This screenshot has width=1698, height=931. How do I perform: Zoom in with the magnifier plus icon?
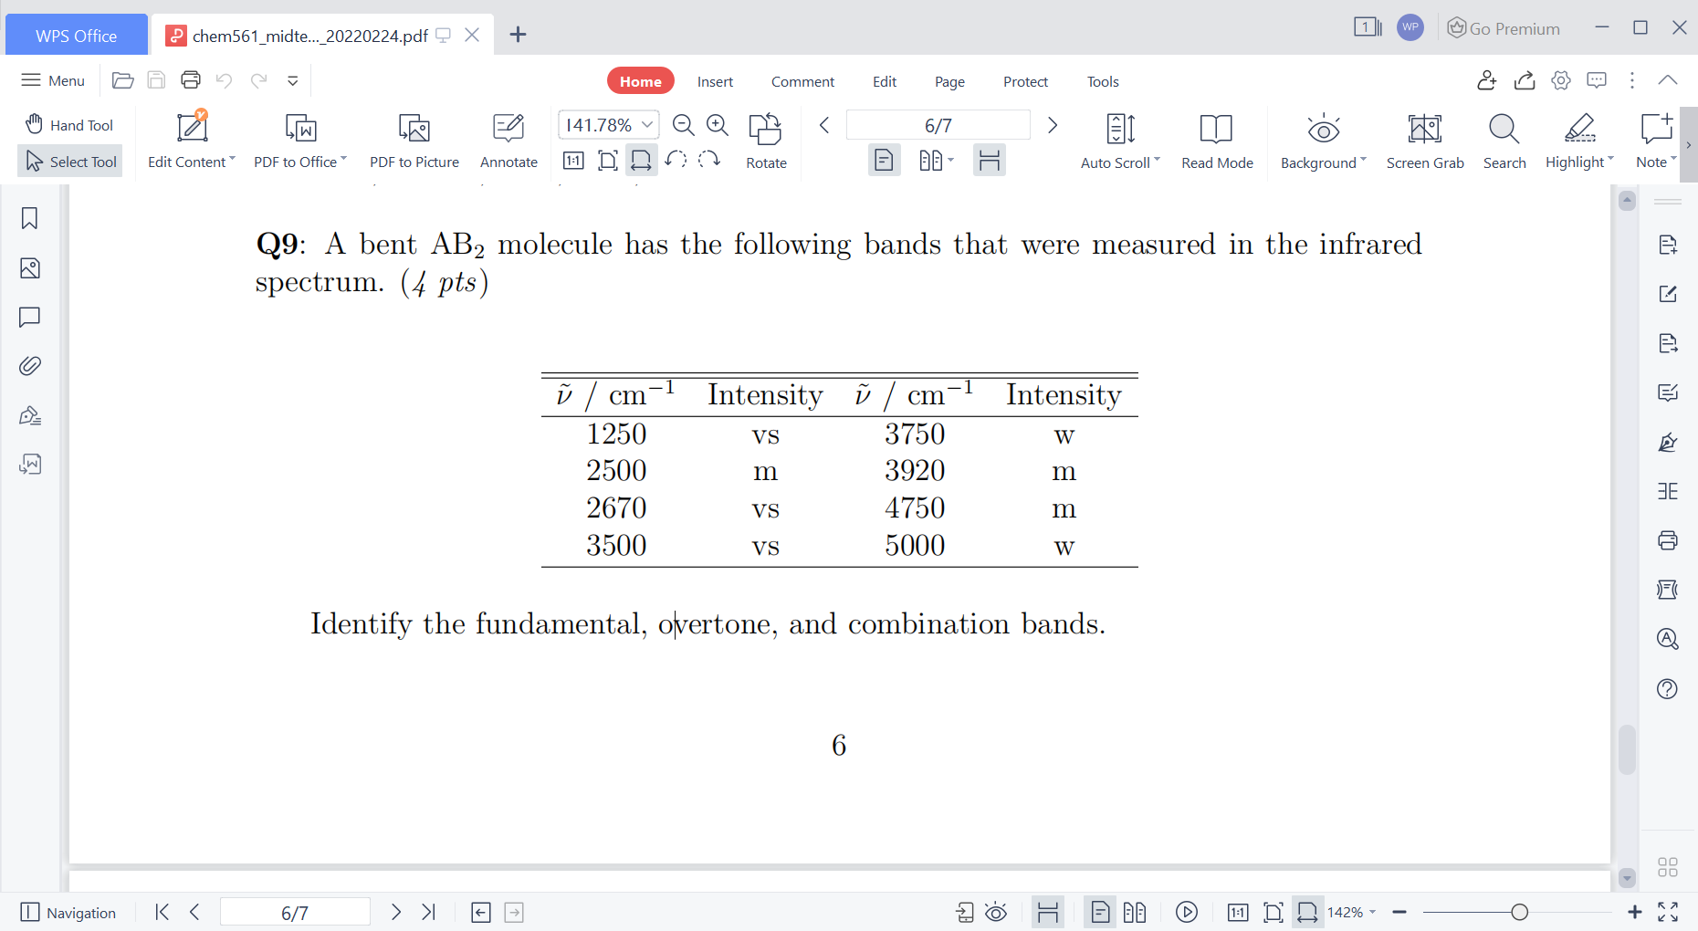(x=717, y=125)
